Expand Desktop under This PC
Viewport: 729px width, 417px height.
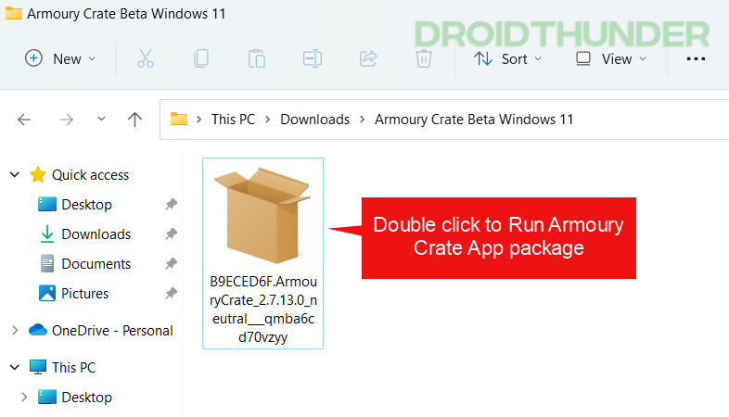click(x=24, y=397)
